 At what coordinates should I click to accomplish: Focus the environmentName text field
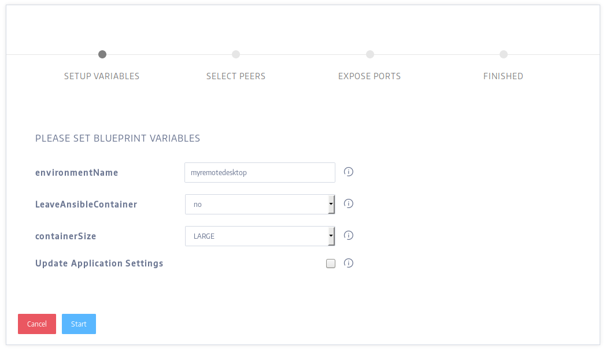260,172
